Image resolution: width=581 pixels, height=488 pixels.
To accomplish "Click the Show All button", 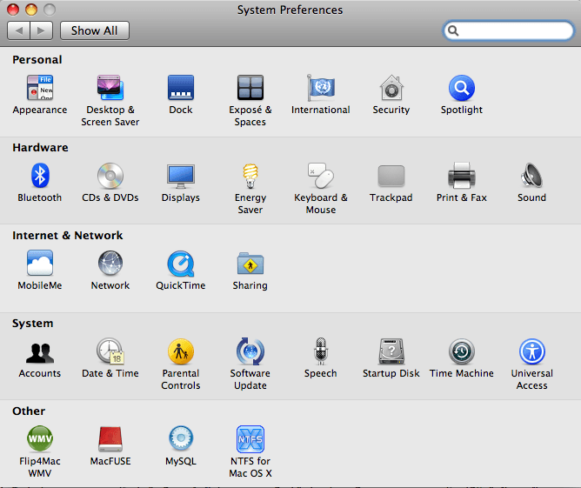I will click(95, 30).
